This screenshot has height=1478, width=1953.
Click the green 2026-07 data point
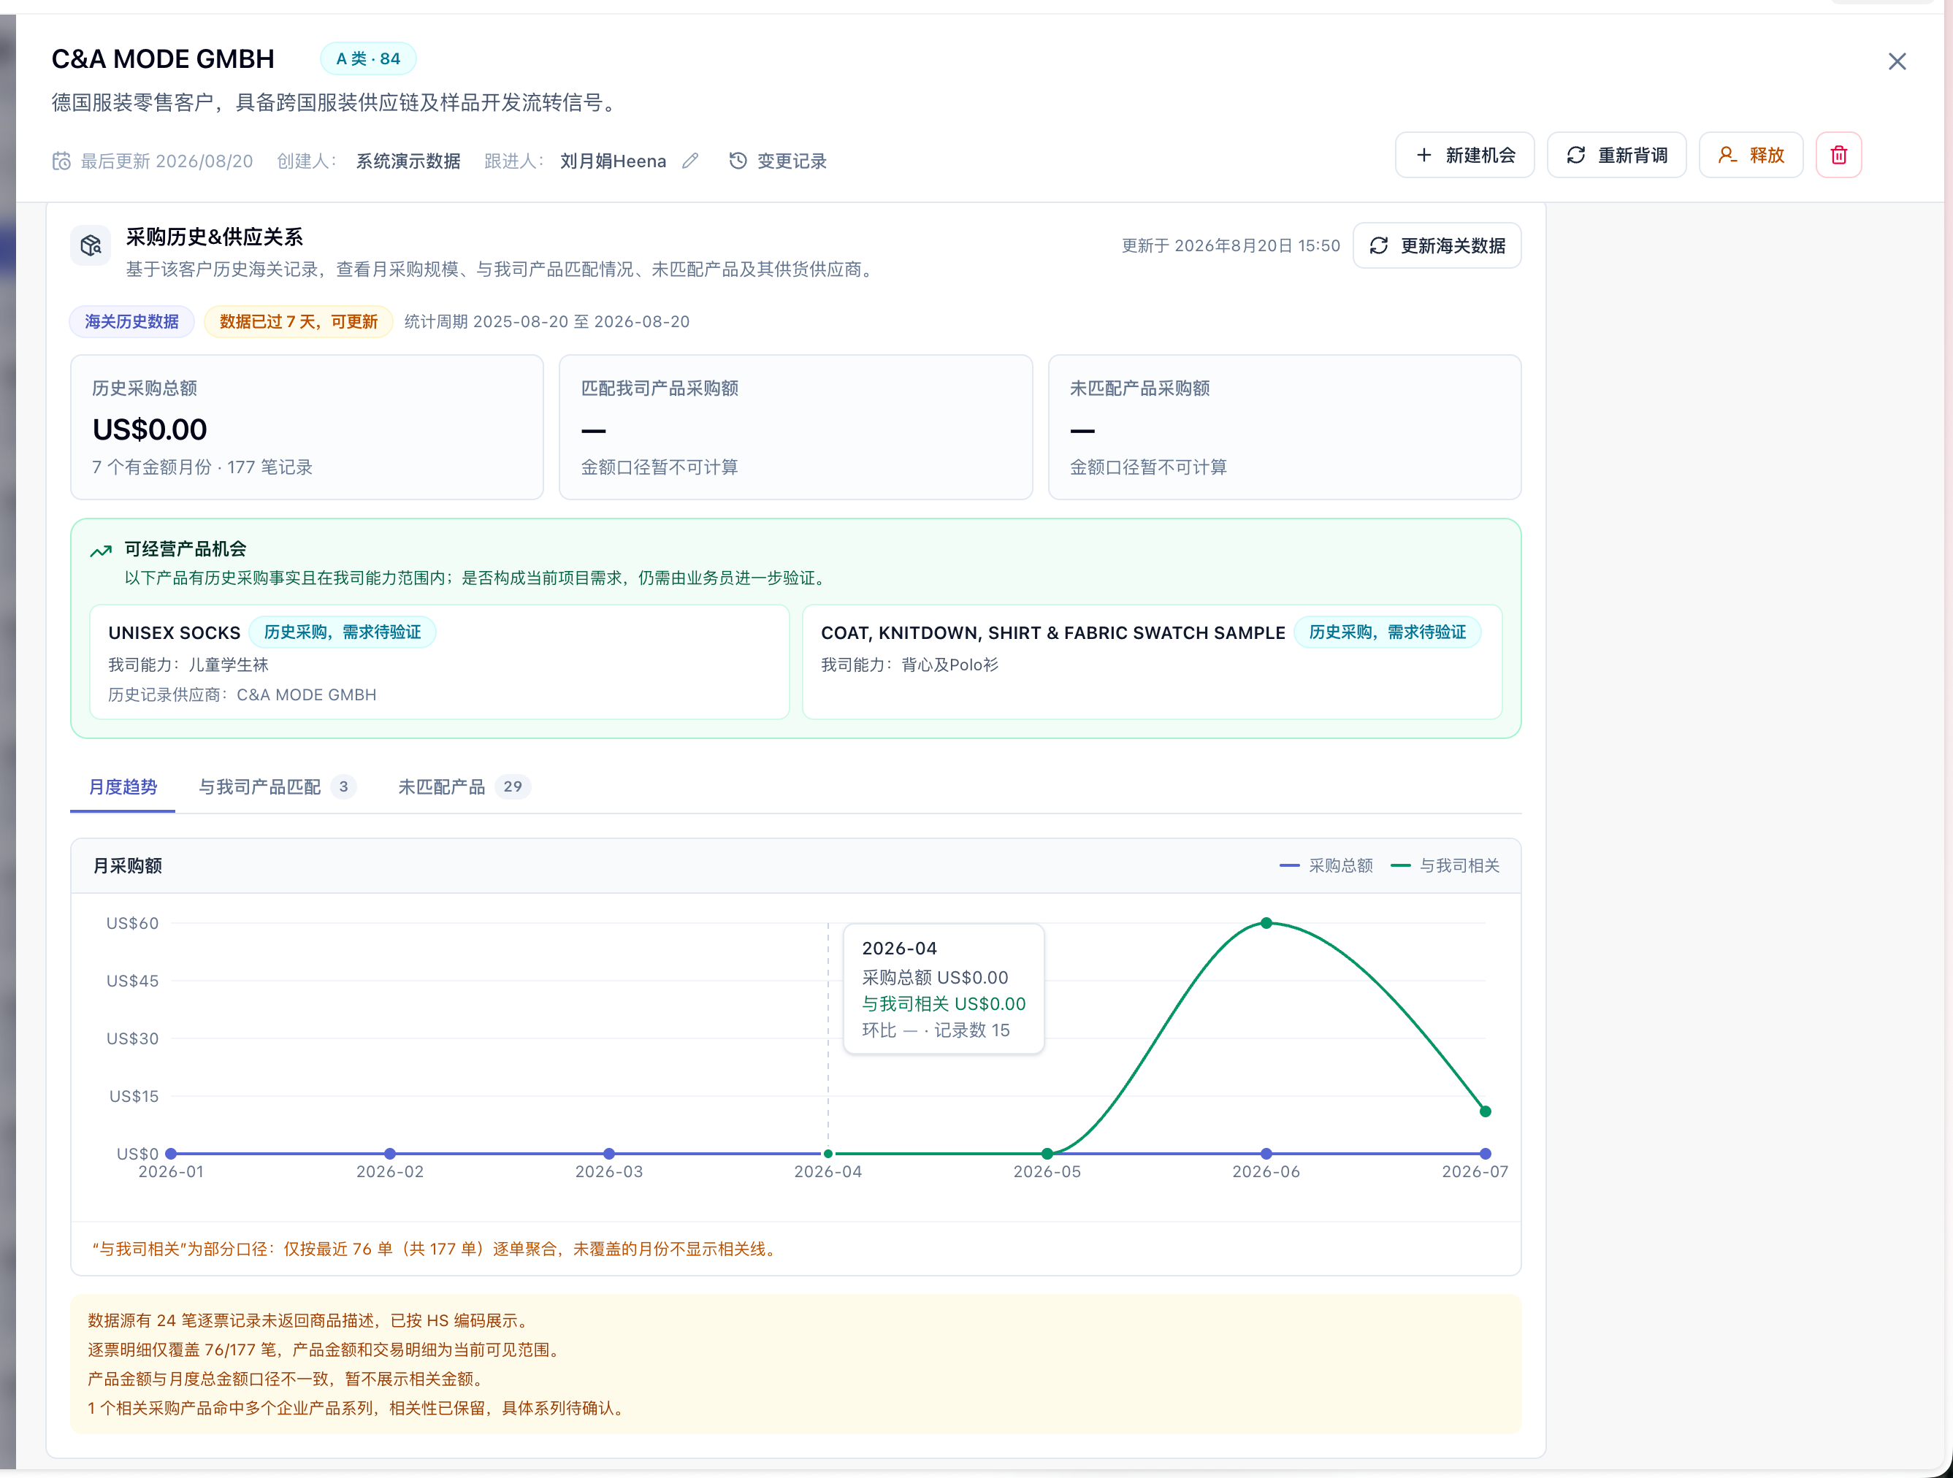[1485, 1111]
